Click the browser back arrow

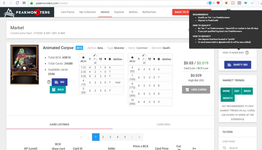point(4,3)
